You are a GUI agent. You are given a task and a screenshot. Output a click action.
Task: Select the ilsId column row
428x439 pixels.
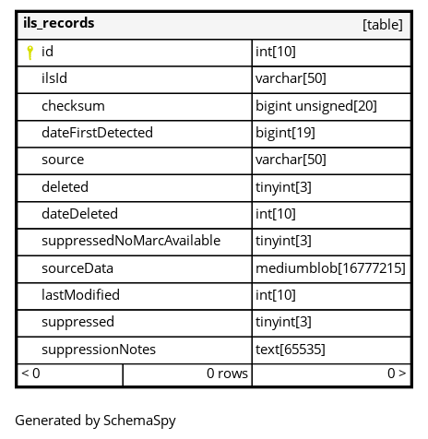point(214,79)
